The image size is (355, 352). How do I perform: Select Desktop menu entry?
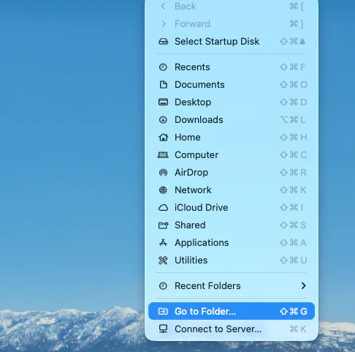coord(232,102)
